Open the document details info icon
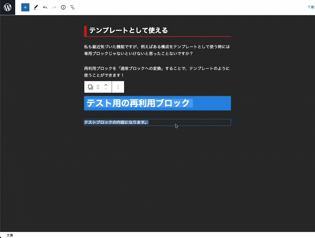The width and height of the screenshot is (315, 238). [x=63, y=7]
